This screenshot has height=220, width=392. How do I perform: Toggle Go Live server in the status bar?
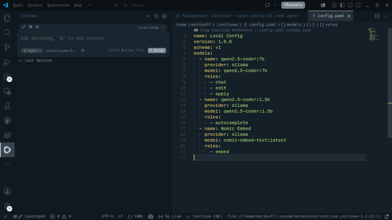pos(170,217)
